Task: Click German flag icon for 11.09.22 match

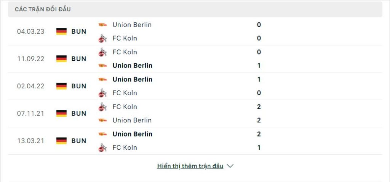Action: pyautogui.click(x=61, y=59)
